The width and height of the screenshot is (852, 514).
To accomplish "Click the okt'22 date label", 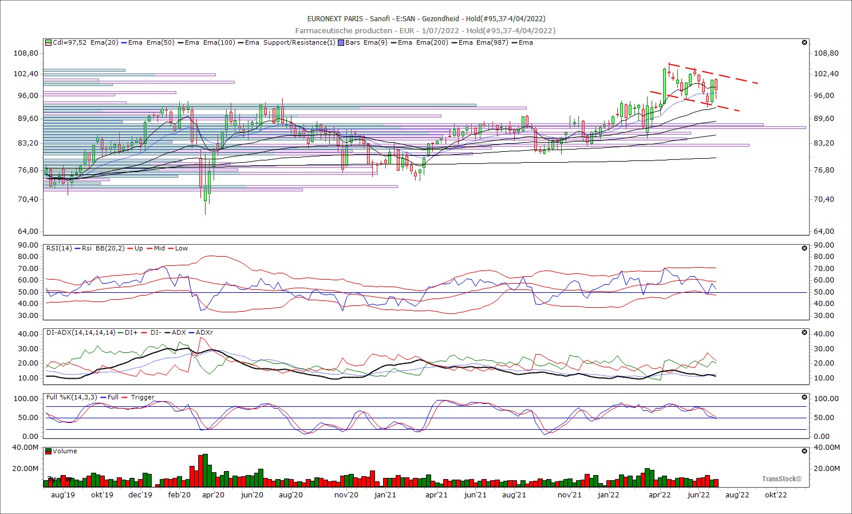I will coord(776,495).
